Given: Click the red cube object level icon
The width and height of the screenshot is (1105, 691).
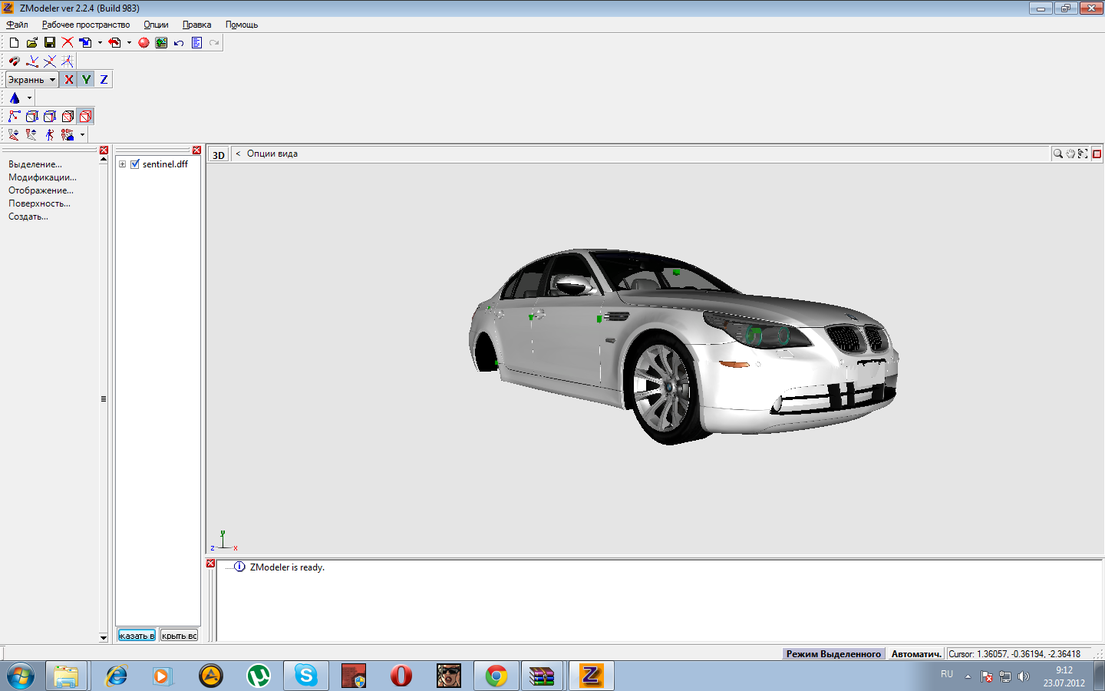Looking at the screenshot, I should point(86,117).
